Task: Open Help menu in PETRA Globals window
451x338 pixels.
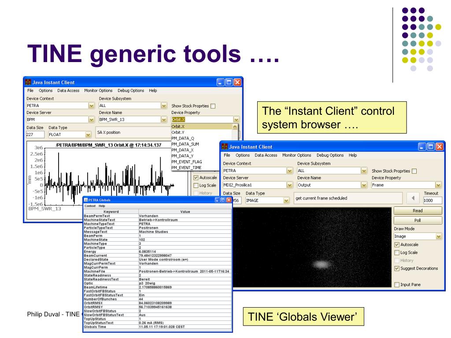Action: point(102,206)
